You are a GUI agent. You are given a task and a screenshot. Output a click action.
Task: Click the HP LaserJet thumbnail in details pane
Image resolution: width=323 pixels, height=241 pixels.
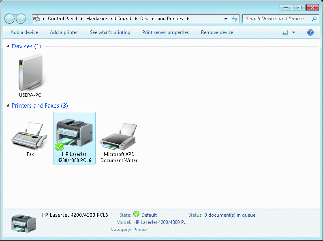click(x=24, y=224)
